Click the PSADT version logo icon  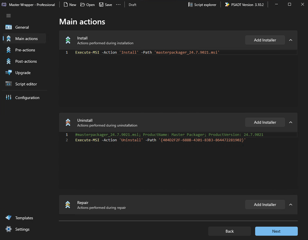(x=227, y=5)
